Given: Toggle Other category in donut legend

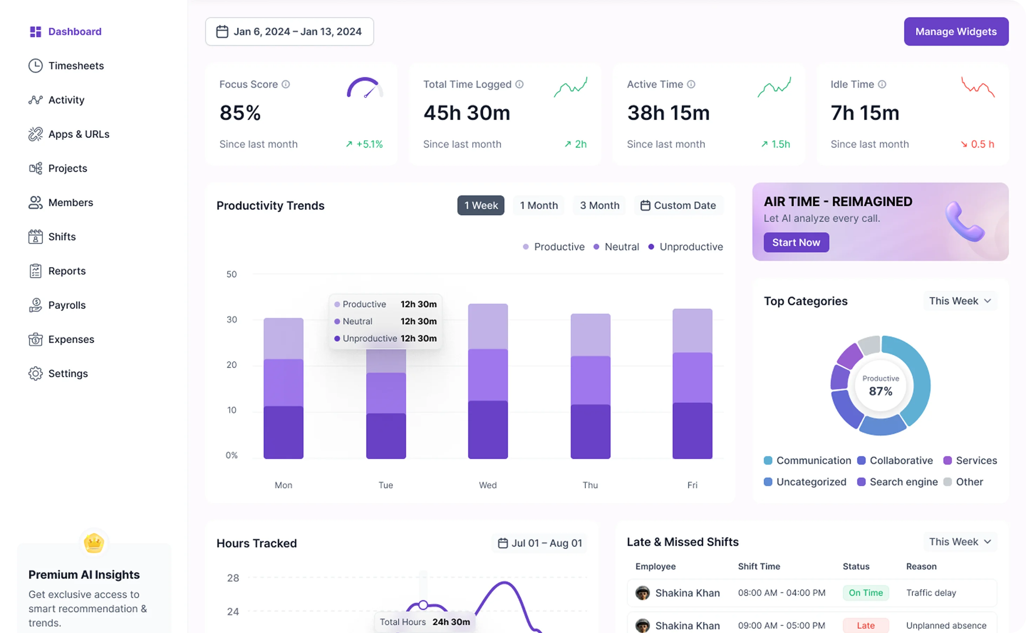Looking at the screenshot, I should pos(963,482).
